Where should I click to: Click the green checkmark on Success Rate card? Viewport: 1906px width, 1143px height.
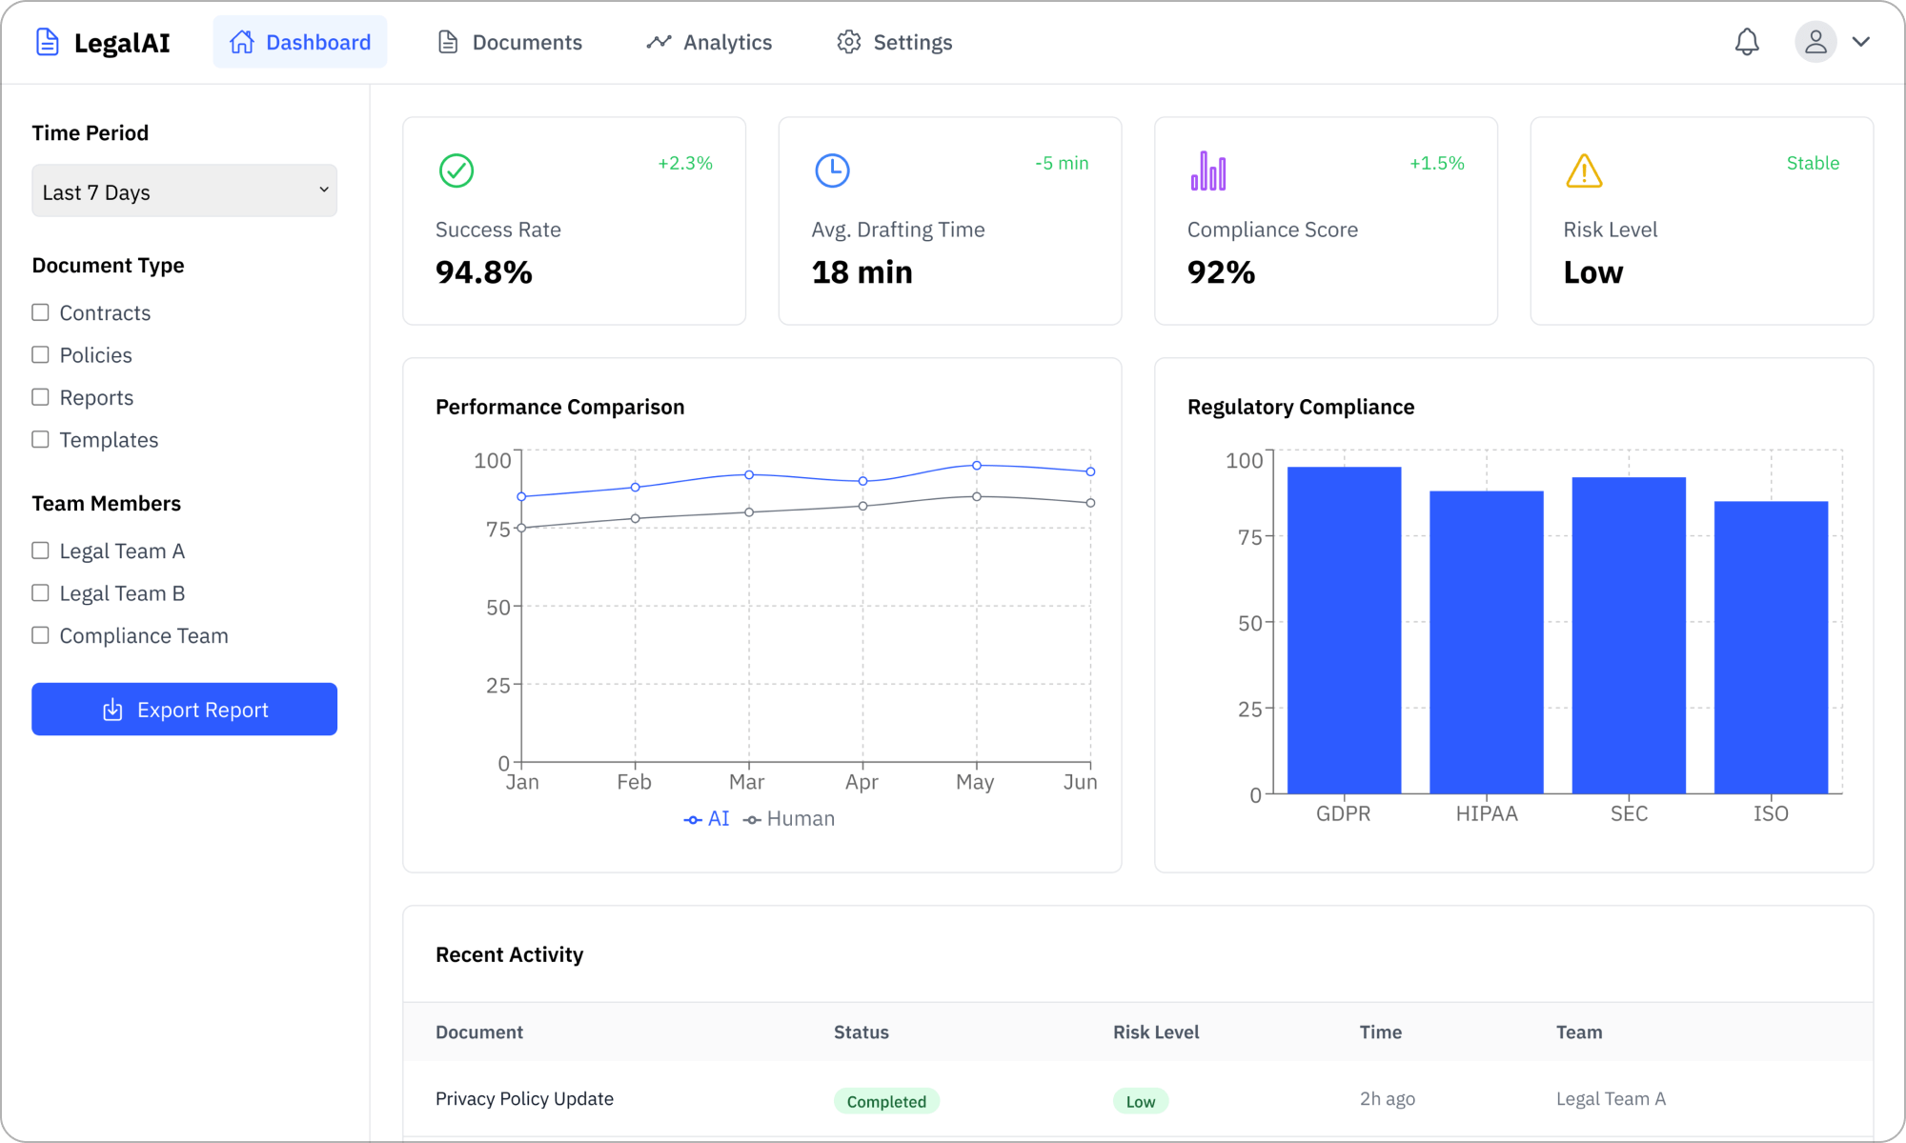pyautogui.click(x=456, y=171)
